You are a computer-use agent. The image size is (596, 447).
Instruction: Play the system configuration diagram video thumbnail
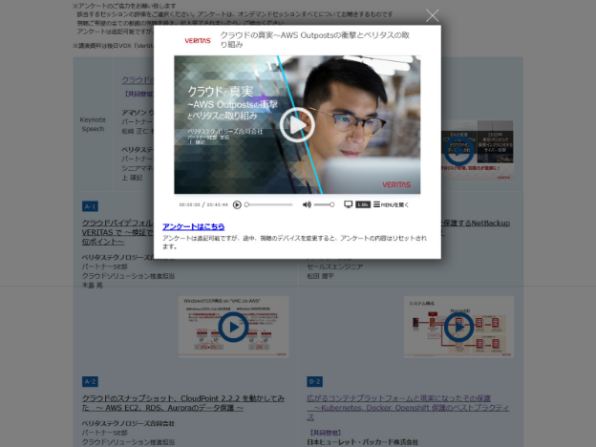point(458,327)
